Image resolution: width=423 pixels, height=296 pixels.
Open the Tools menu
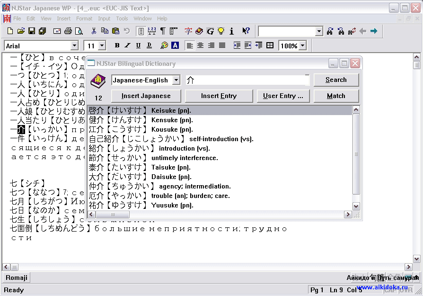(x=122, y=18)
